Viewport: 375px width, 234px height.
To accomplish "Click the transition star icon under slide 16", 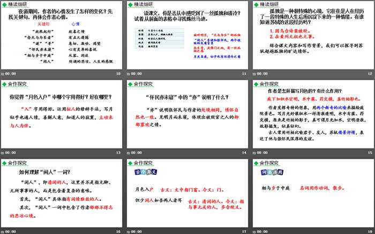I will (3, 231).
